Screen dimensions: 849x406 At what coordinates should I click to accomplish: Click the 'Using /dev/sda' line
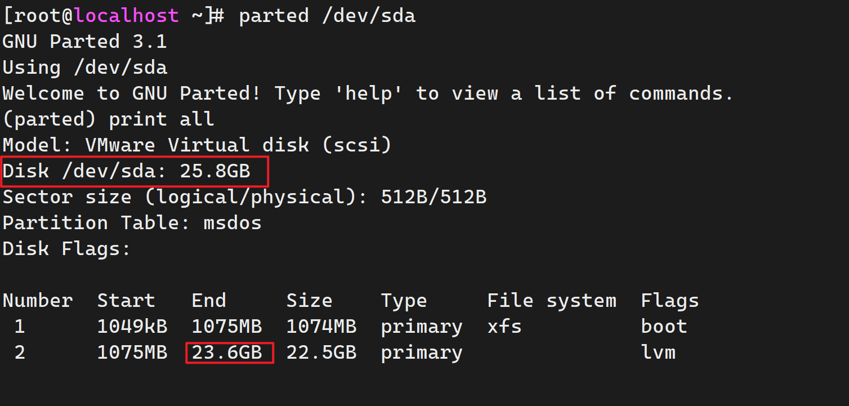point(84,68)
